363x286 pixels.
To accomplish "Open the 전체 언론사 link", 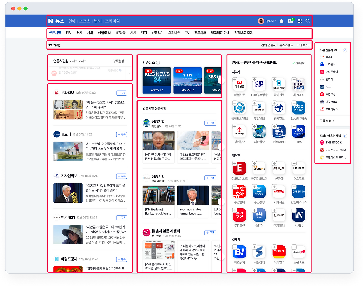I will point(268,45).
